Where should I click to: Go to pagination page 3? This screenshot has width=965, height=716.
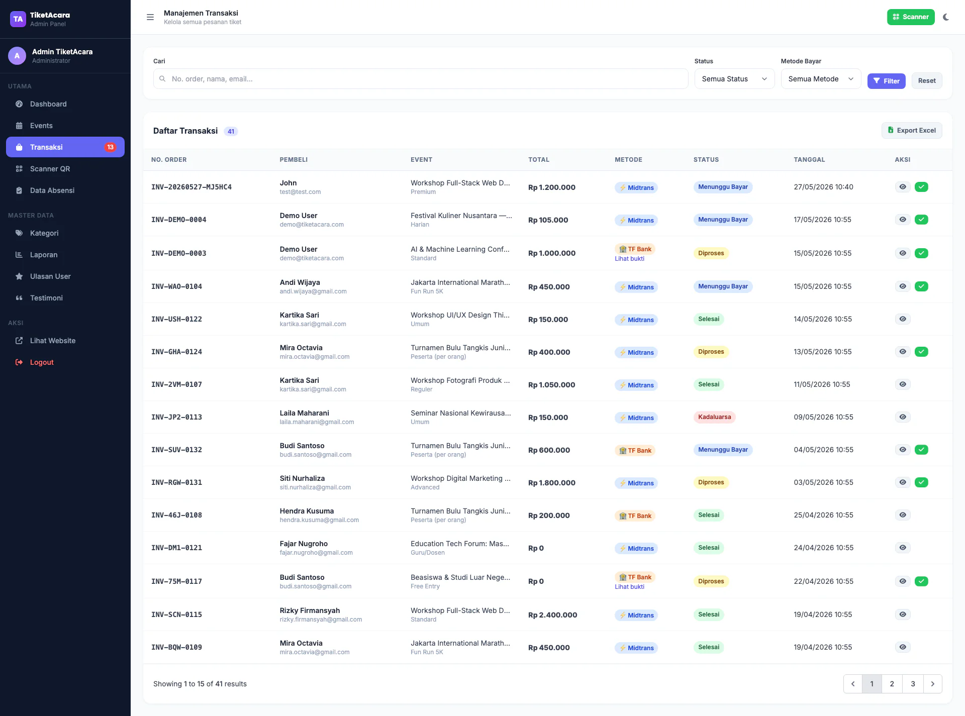coord(913,684)
